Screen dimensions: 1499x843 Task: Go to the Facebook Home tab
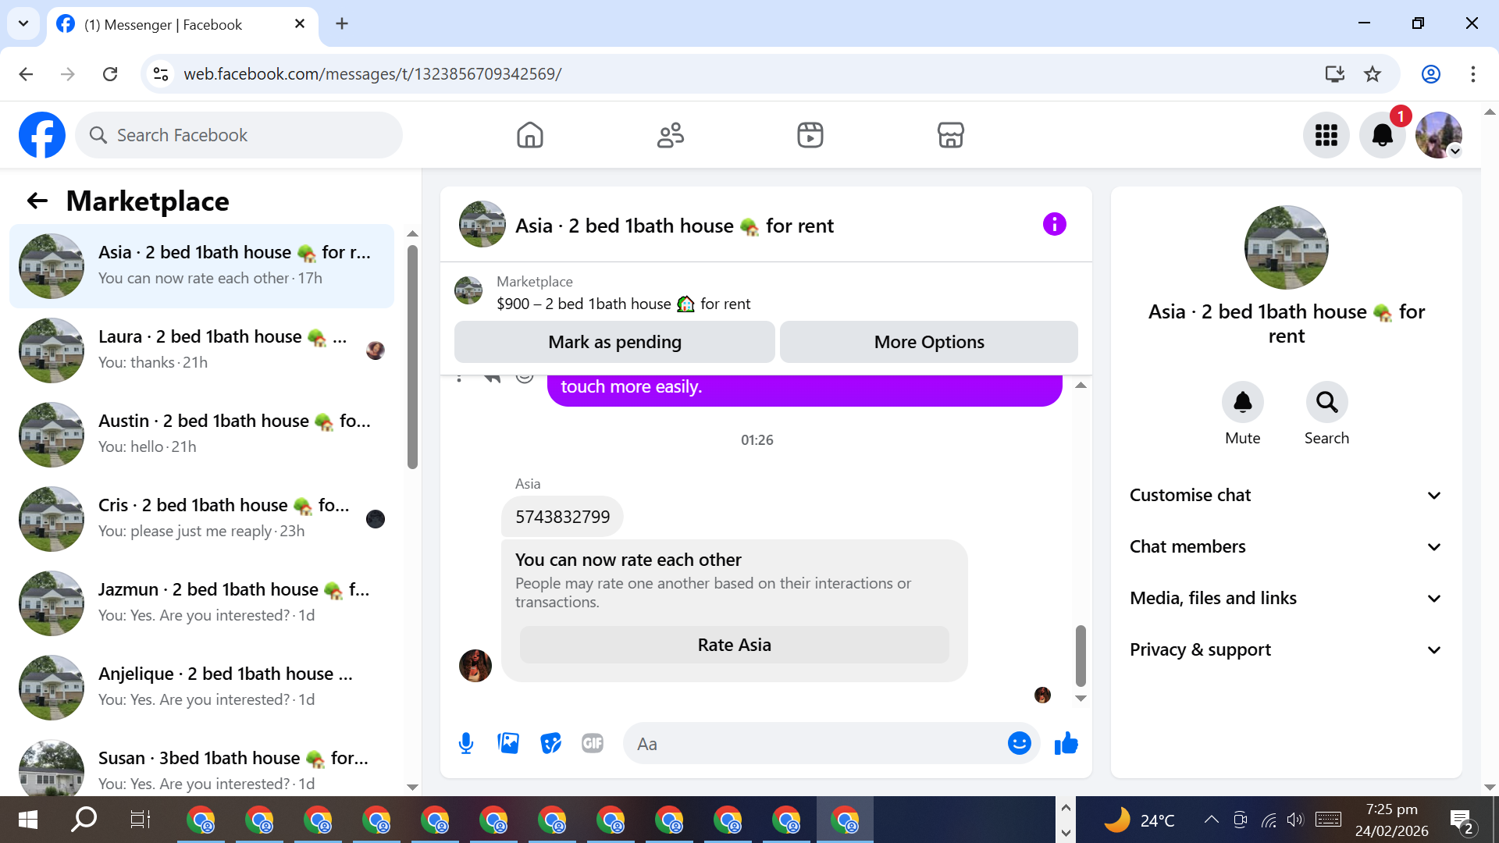tap(529, 135)
